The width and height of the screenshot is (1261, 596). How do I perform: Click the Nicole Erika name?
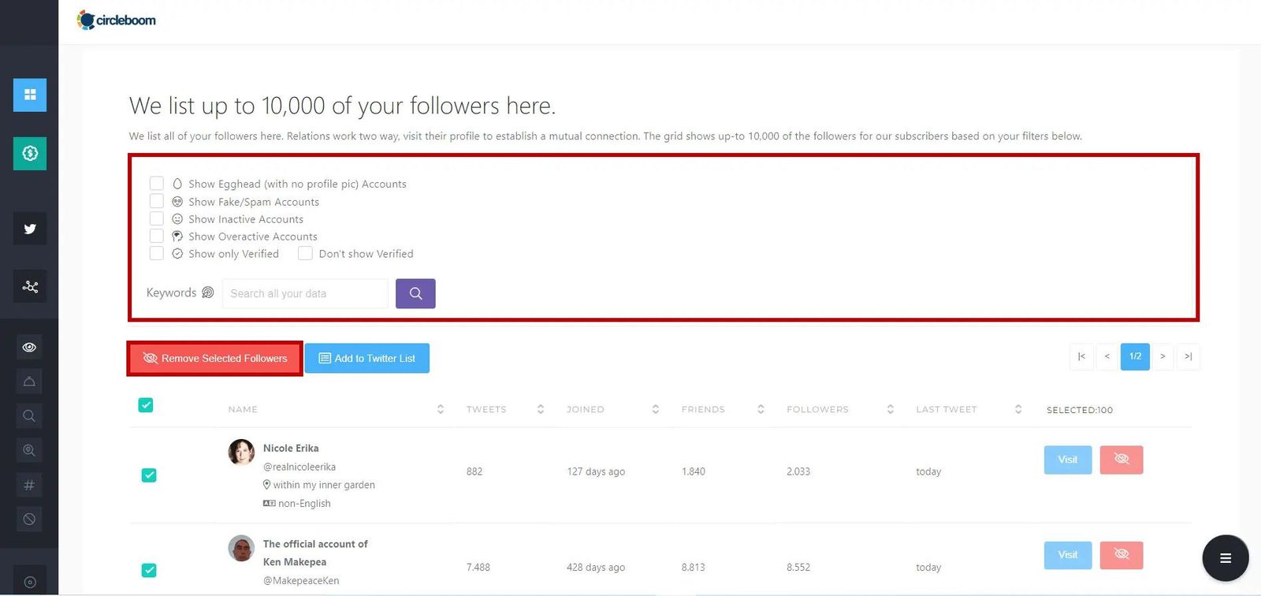pyautogui.click(x=291, y=448)
